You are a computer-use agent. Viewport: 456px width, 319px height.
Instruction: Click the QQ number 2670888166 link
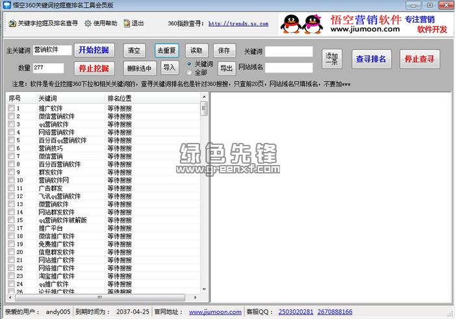(335, 312)
